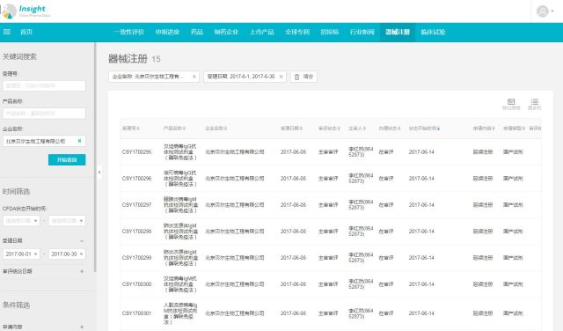Click the CSY1700295 acceptance number
Image resolution: width=563 pixels, height=331 pixels.
137,152
